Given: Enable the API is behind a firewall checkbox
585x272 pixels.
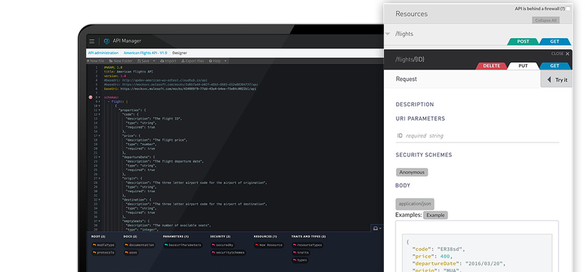Looking at the screenshot, I should coord(568,9).
